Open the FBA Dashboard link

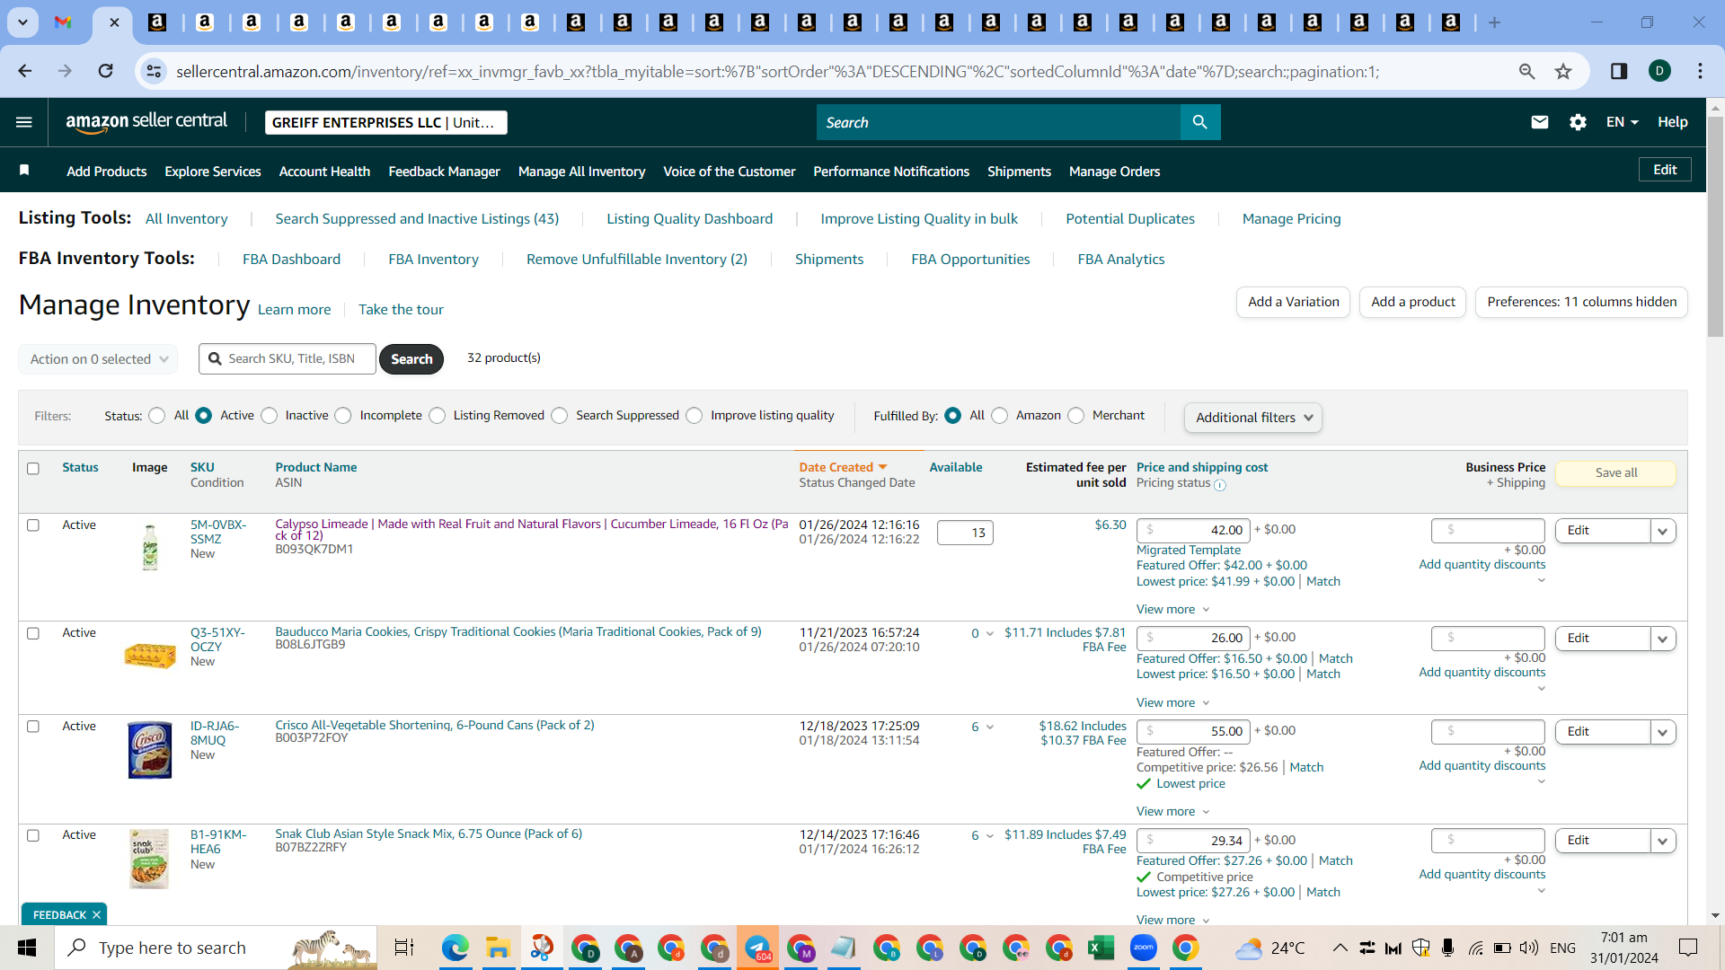[291, 259]
